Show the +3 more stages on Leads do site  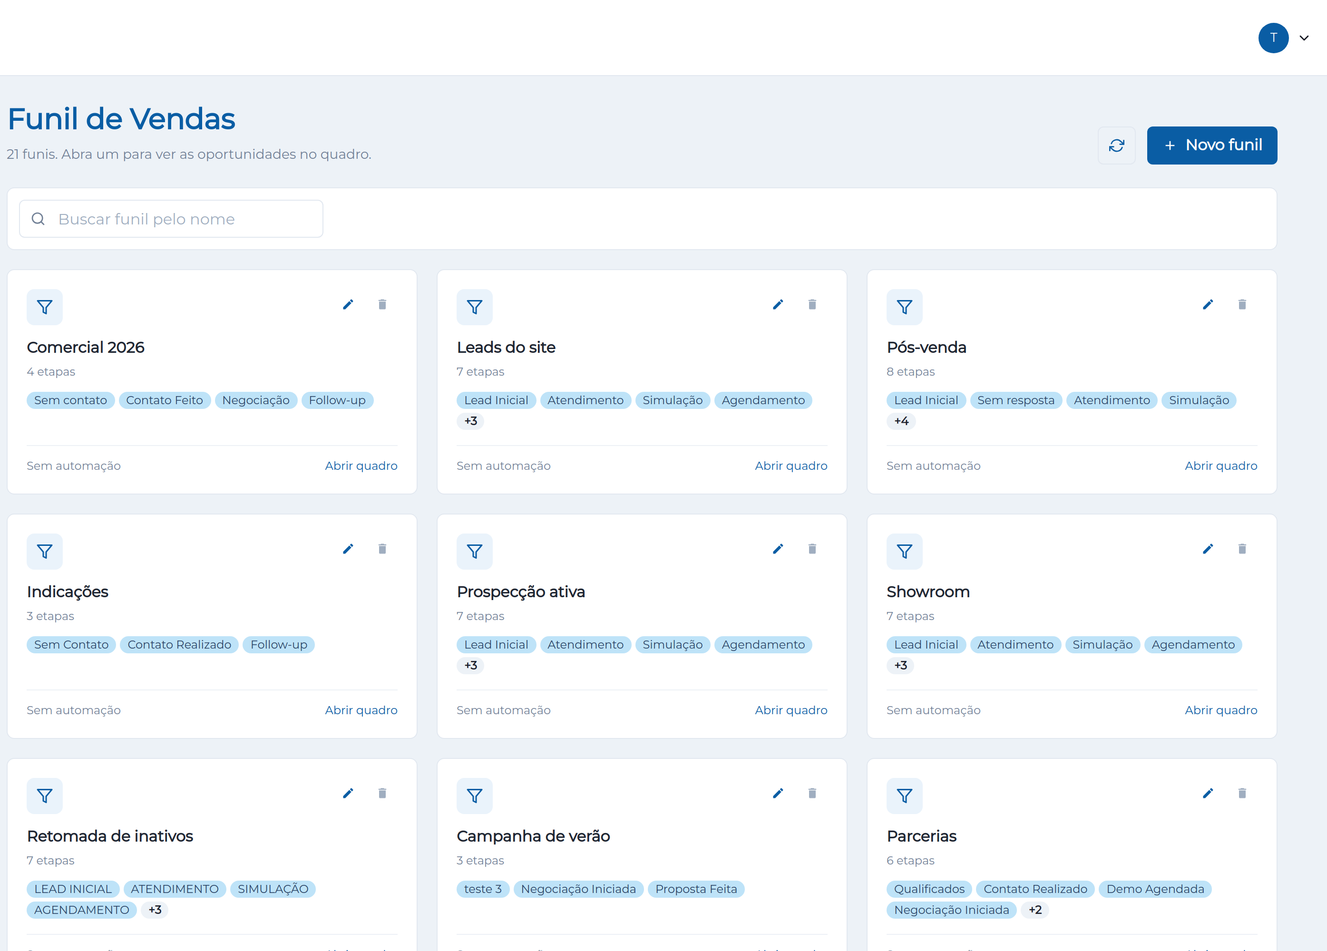470,421
